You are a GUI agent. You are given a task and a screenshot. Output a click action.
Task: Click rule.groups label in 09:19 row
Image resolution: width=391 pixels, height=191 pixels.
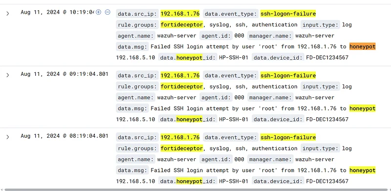pos(137,86)
